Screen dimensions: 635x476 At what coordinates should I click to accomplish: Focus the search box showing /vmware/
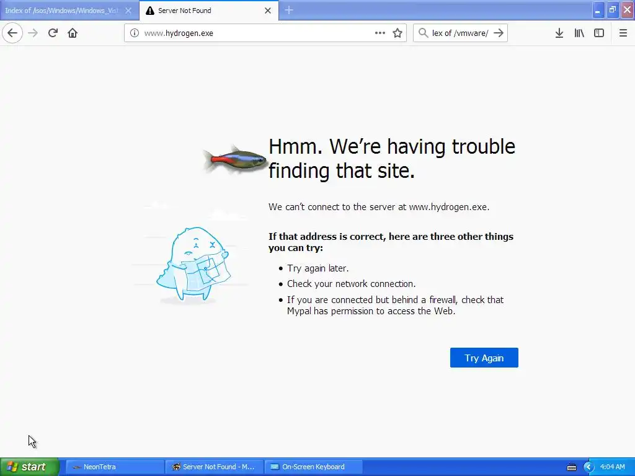pyautogui.click(x=460, y=33)
